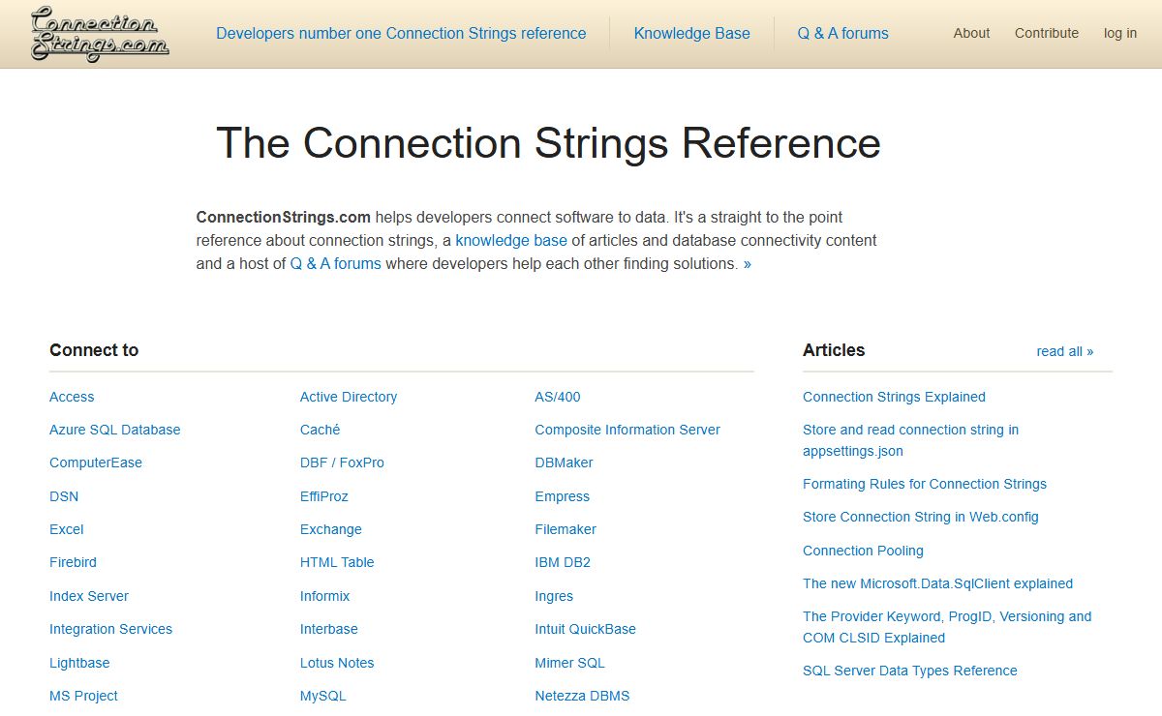Open Azure SQL Database connection strings
The width and height of the screenshot is (1162, 716).
tap(114, 430)
